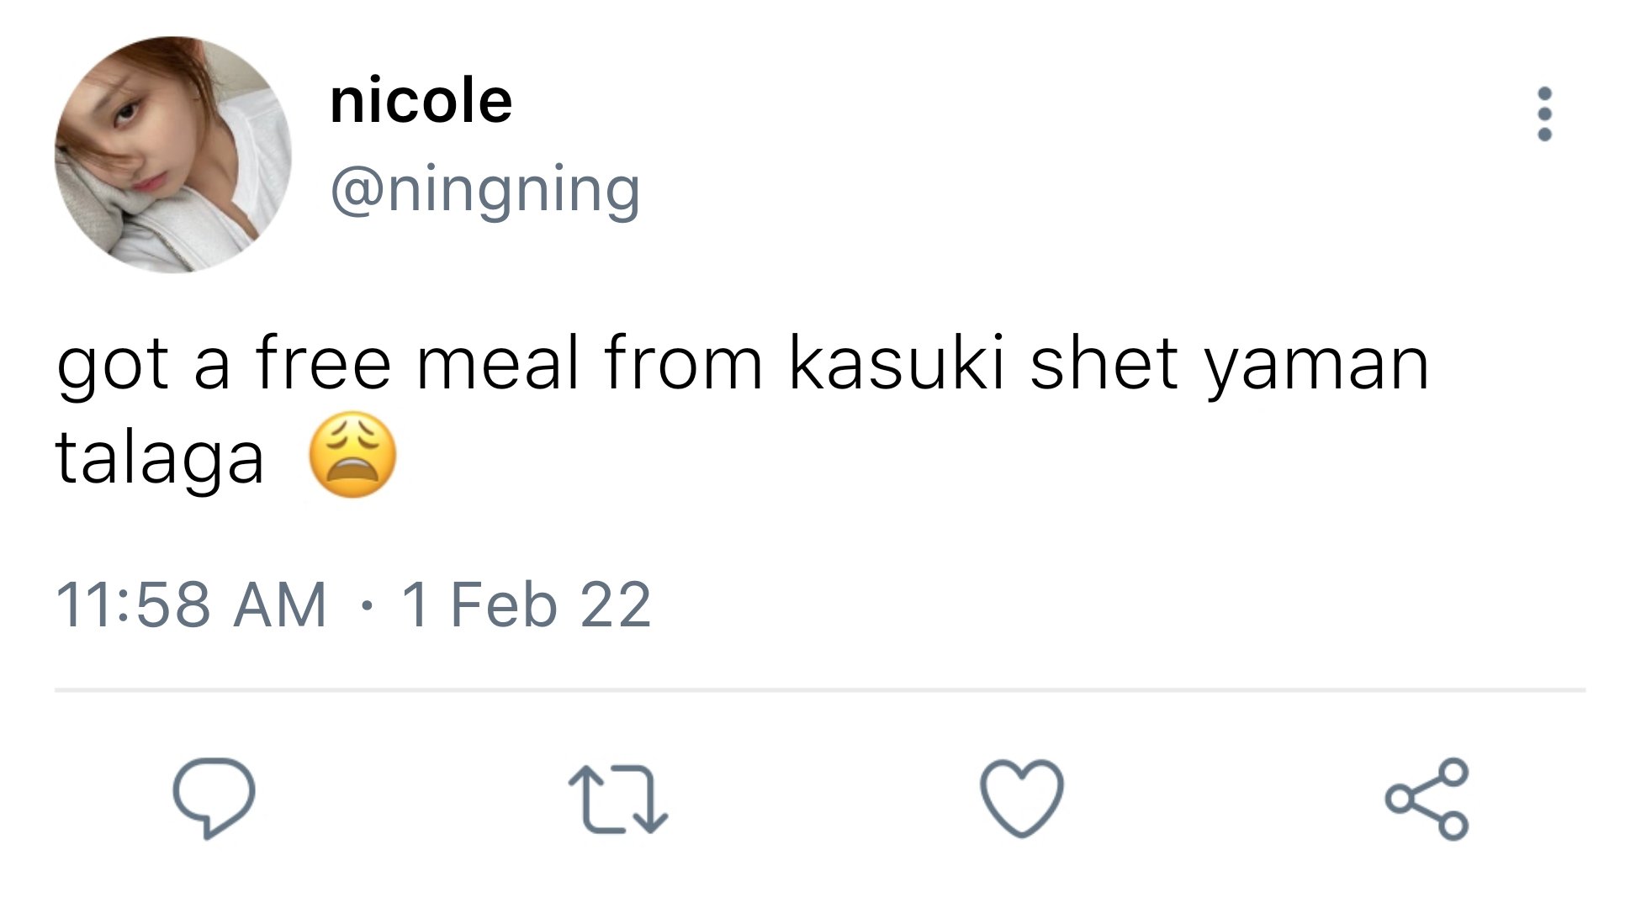View nicole's profile picture

(x=173, y=155)
